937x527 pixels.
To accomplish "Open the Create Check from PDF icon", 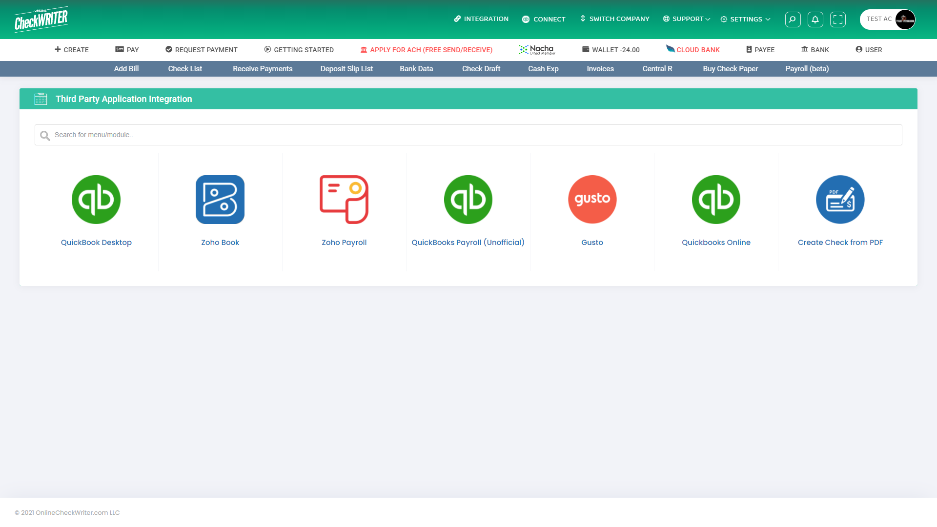I will [x=840, y=200].
